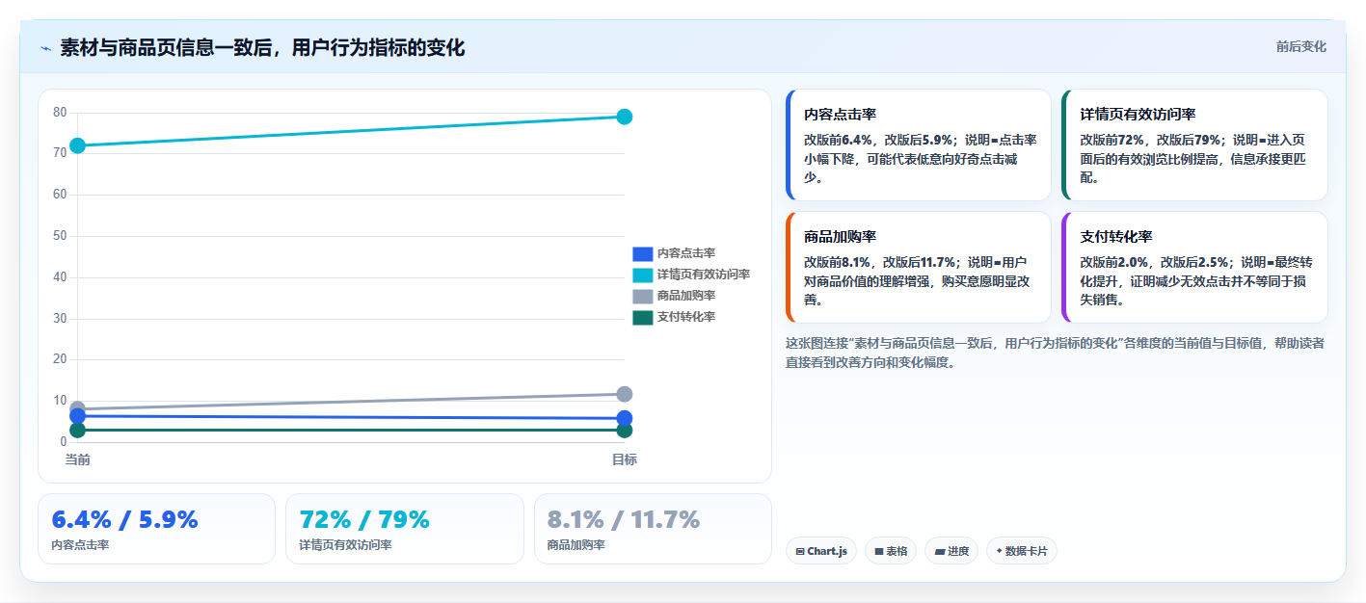1366x603 pixels.
Task: Click the lightning icon beside the title
Action: pyautogui.click(x=45, y=47)
